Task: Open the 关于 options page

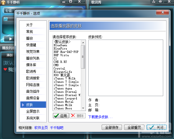Action: (33, 25)
